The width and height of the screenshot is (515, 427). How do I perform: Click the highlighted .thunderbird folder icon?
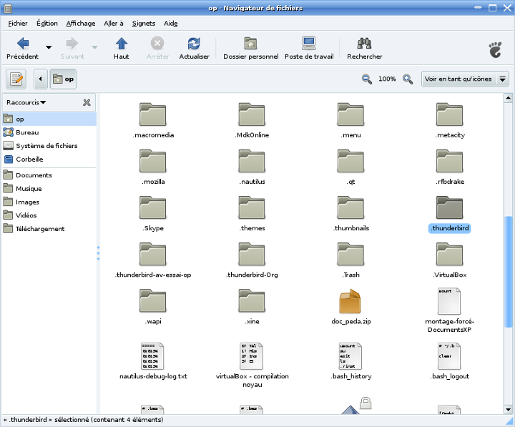tap(449, 208)
